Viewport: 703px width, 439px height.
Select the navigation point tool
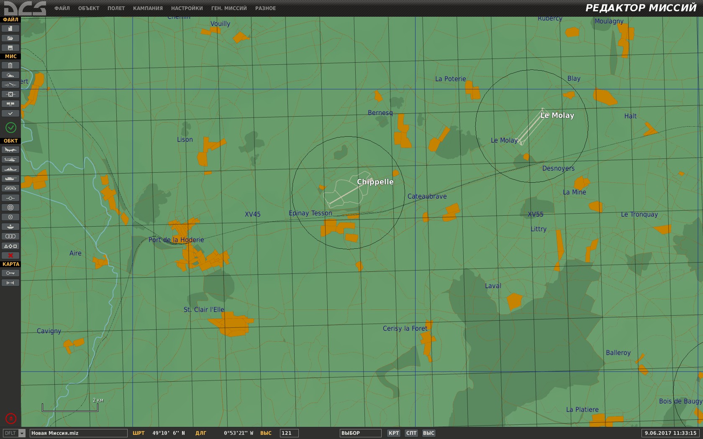pyautogui.click(x=10, y=198)
